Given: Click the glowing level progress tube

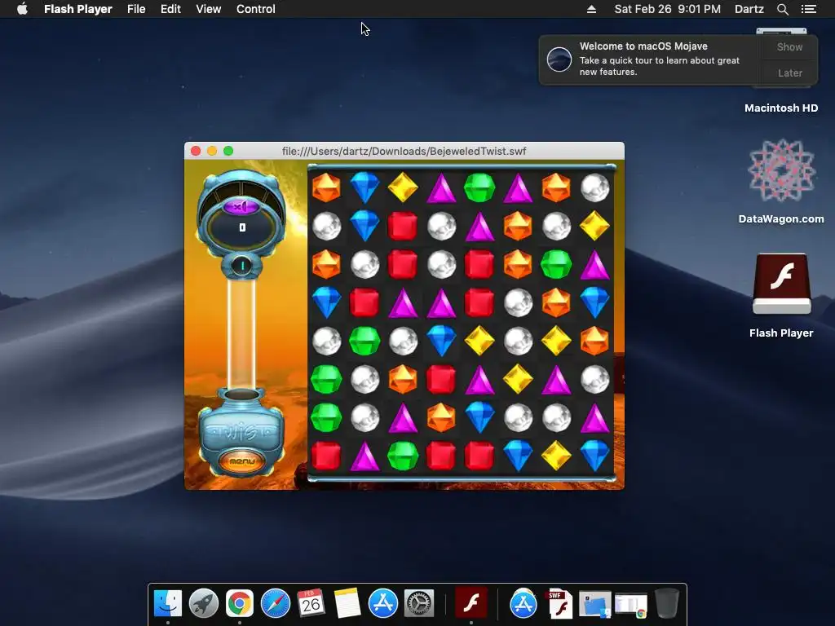Looking at the screenshot, I should 241,334.
